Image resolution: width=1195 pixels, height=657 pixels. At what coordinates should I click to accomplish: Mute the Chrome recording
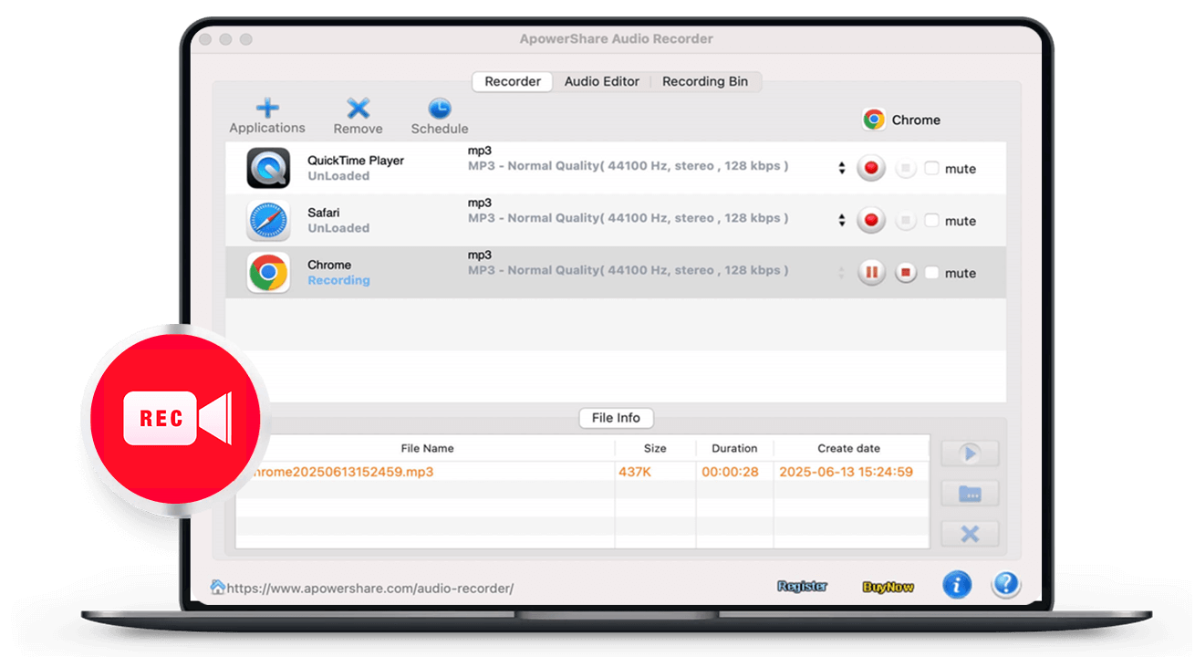(x=933, y=272)
